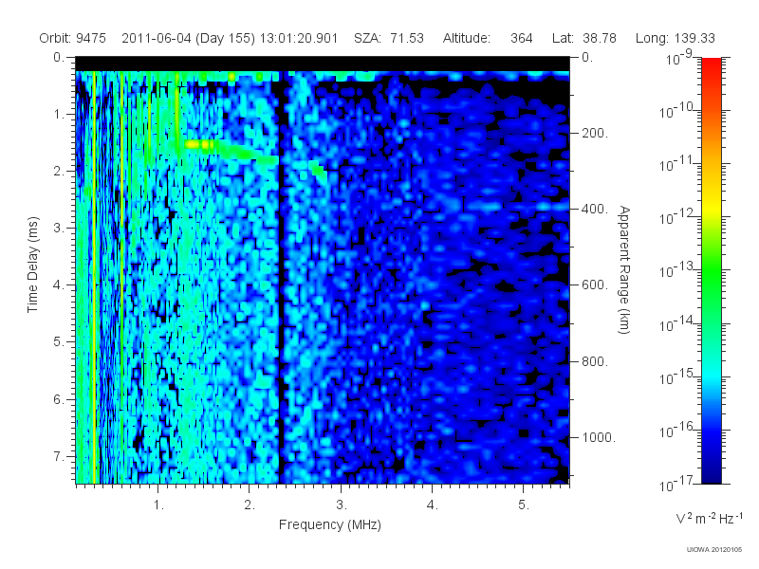
Task: Click the '3.' frequency axis tick label
Action: (x=342, y=505)
